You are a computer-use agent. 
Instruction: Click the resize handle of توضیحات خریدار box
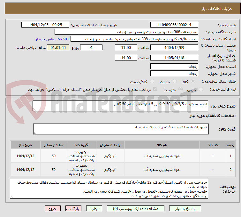pos(11,197)
